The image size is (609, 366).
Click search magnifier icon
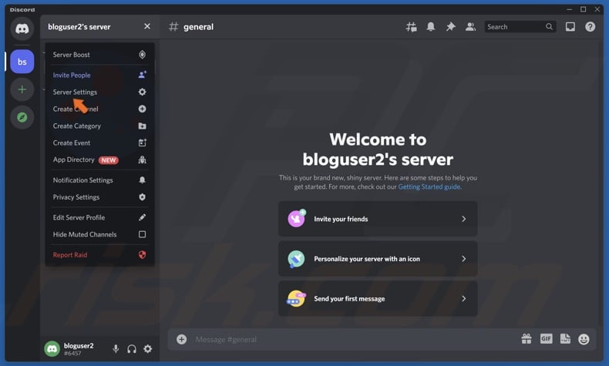[549, 27]
